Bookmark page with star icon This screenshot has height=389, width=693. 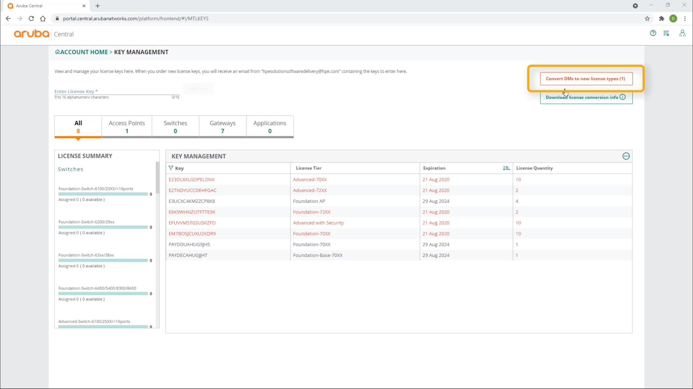click(x=647, y=19)
